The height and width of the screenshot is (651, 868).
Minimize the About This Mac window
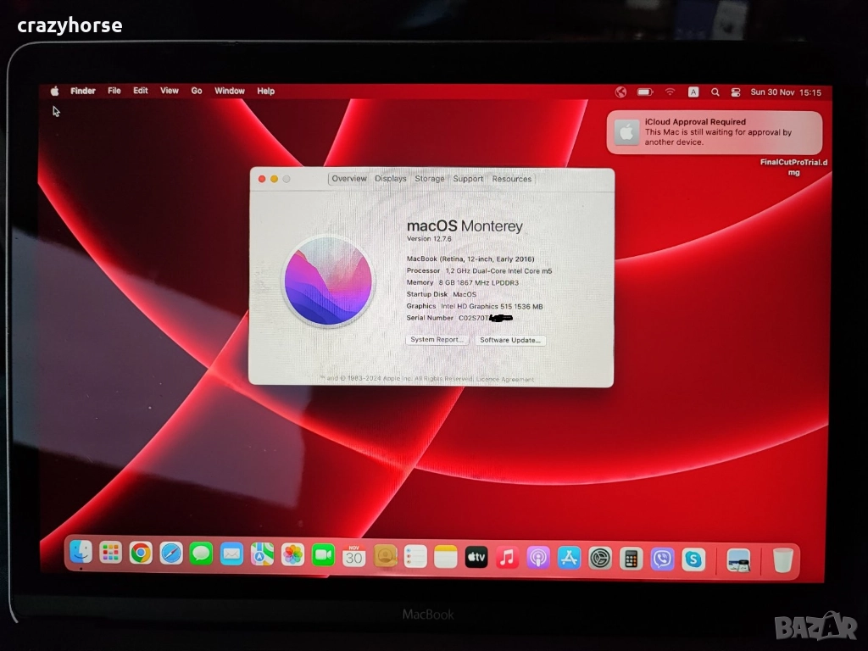point(274,179)
